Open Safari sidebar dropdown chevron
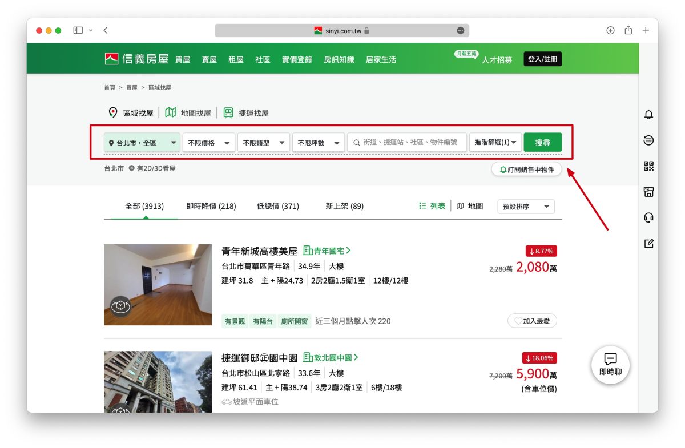 click(90, 30)
